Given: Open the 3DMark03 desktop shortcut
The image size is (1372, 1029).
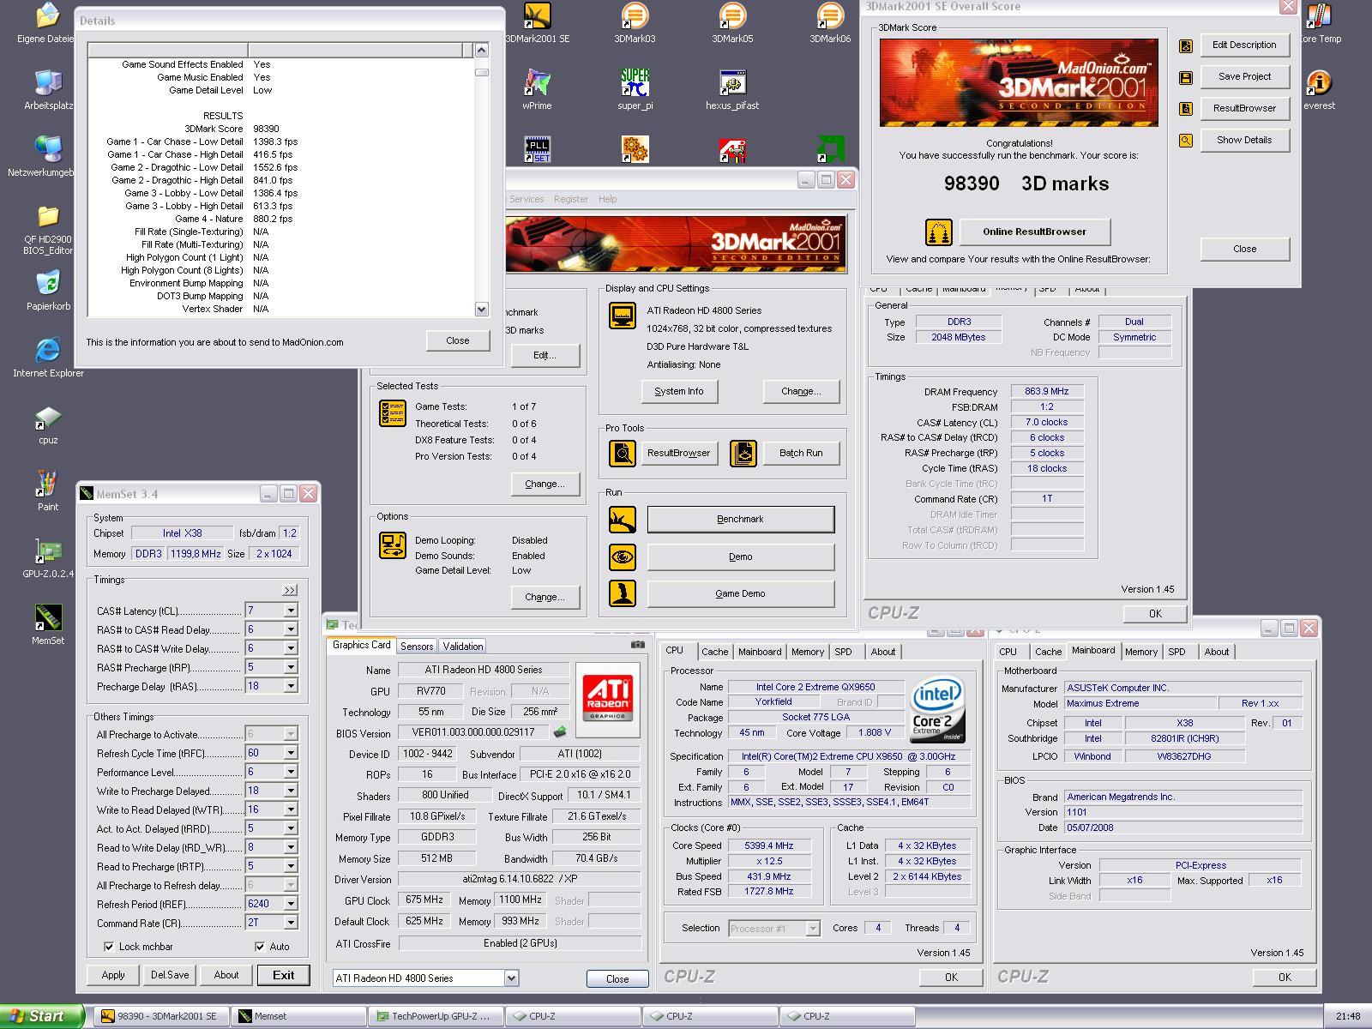Looking at the screenshot, I should coord(635,23).
